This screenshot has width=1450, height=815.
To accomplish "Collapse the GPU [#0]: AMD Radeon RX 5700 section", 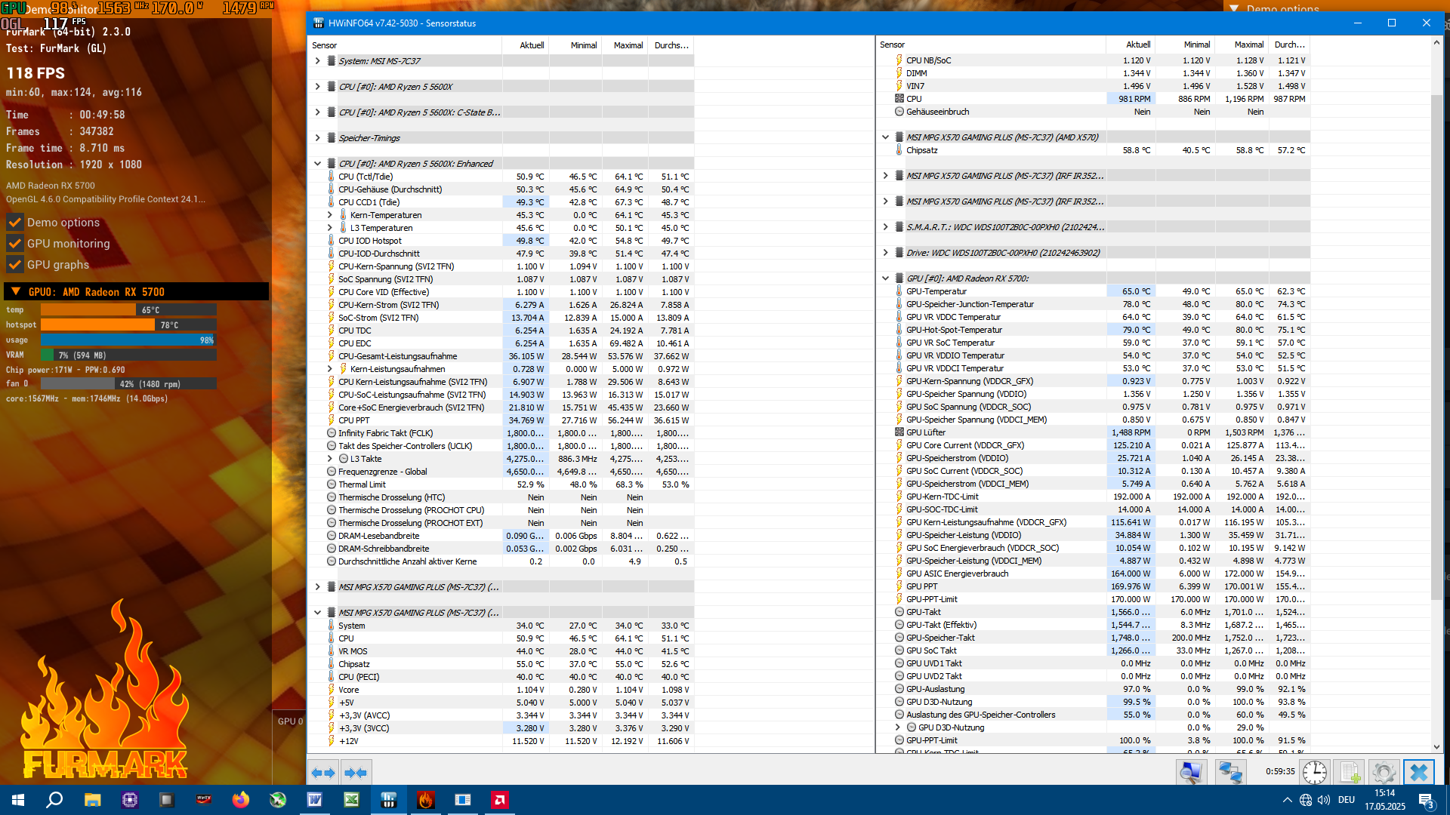I will (885, 278).
